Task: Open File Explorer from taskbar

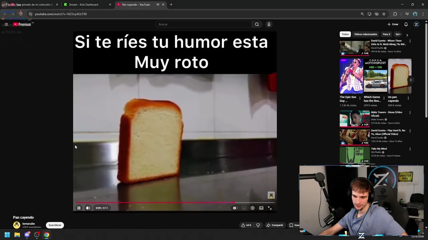Action: (17, 235)
